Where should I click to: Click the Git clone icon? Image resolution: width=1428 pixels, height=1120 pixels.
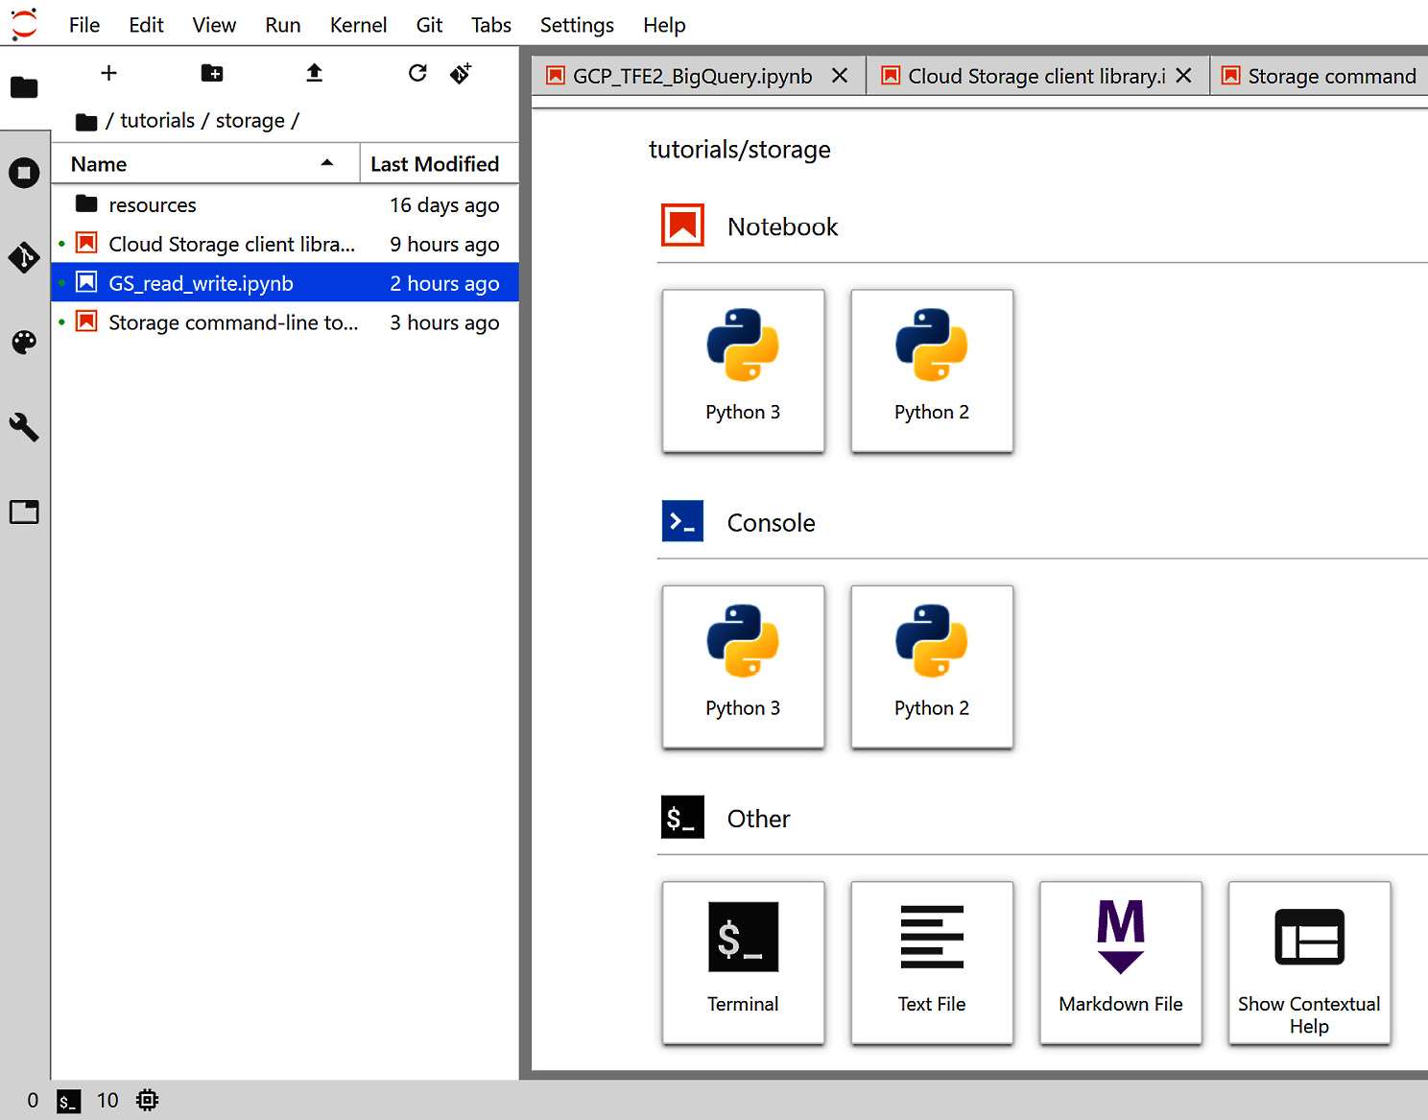(461, 73)
